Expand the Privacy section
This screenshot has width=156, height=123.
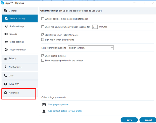20,59
